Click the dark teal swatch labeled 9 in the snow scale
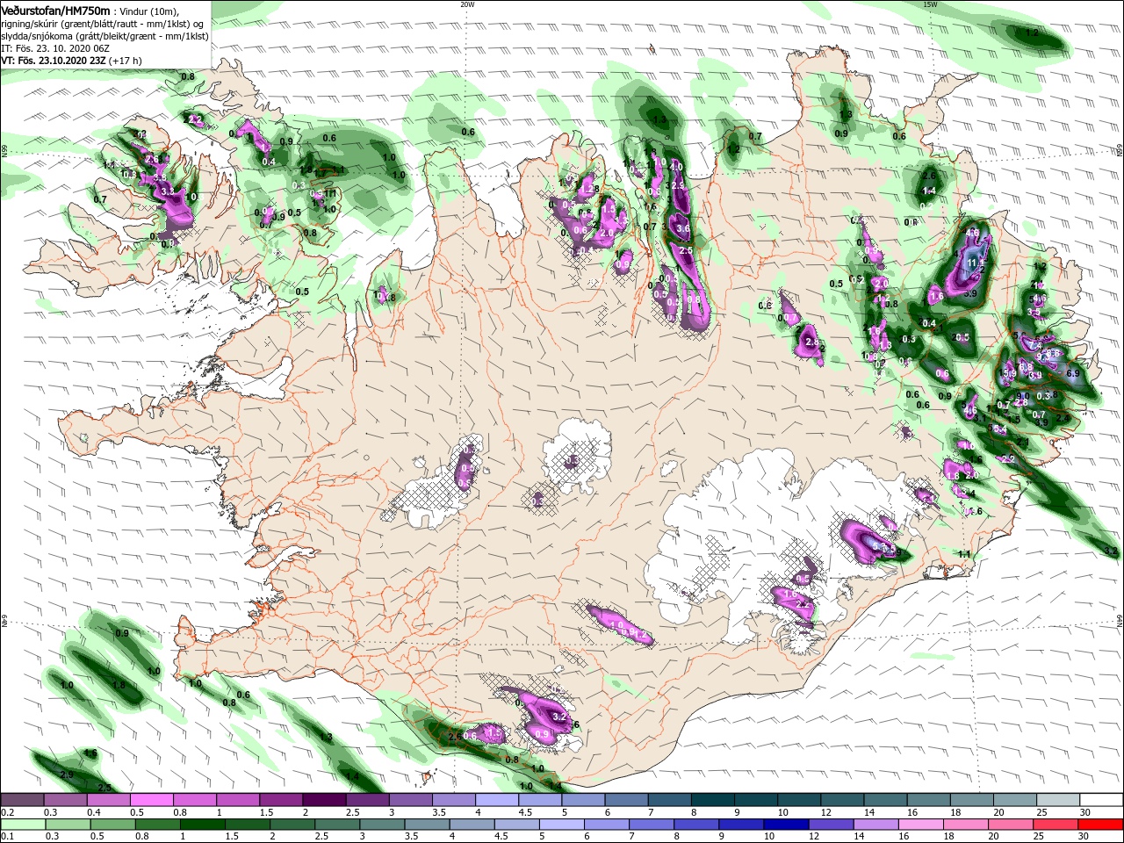Screen dimensions: 1124x843 pos(755,800)
